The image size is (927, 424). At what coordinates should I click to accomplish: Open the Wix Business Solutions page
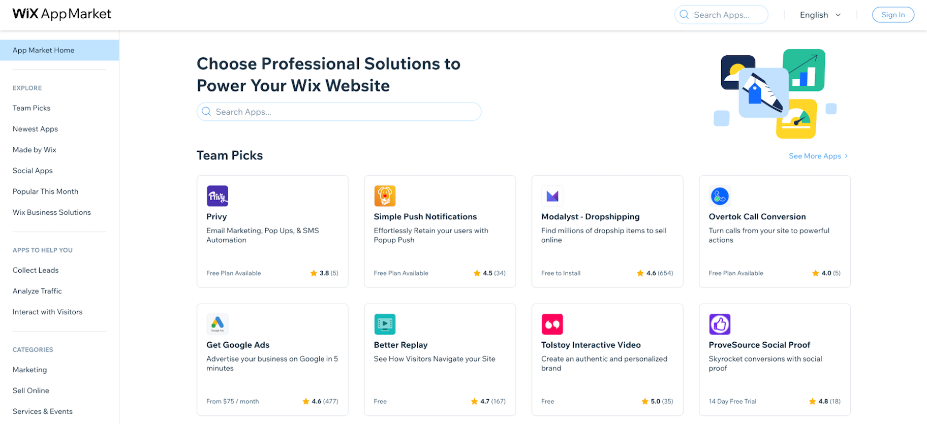pyautogui.click(x=51, y=212)
